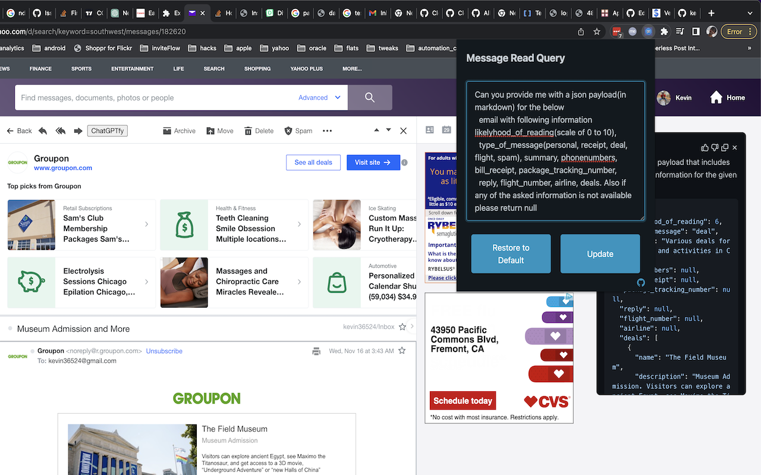
Task: Open The Field Museum deal title
Action: click(234, 429)
